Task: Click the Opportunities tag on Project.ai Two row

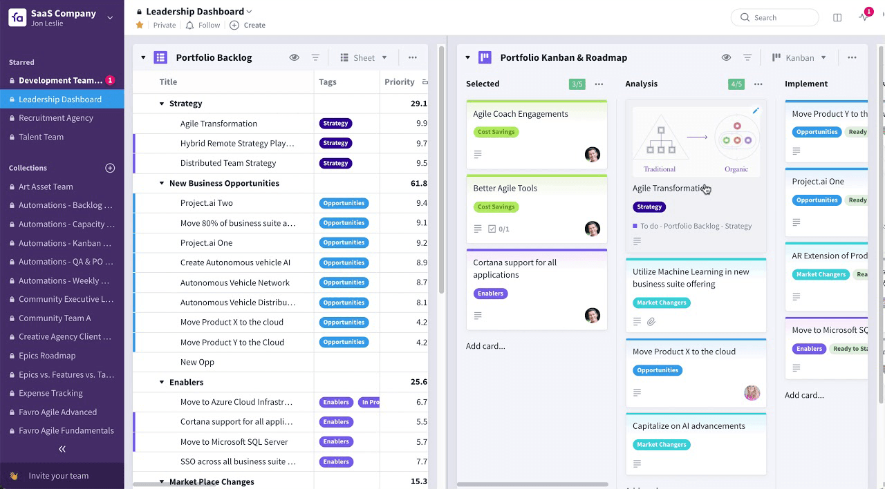Action: point(344,203)
